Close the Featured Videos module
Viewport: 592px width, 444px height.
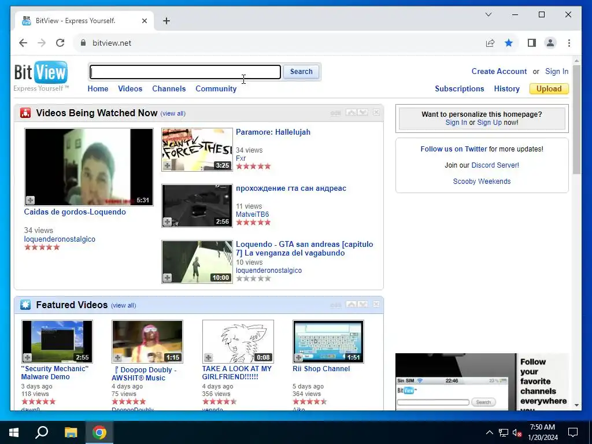[376, 304]
